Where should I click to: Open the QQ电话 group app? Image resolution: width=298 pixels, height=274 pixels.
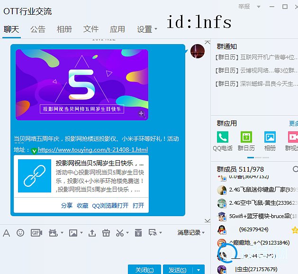tap(223, 137)
